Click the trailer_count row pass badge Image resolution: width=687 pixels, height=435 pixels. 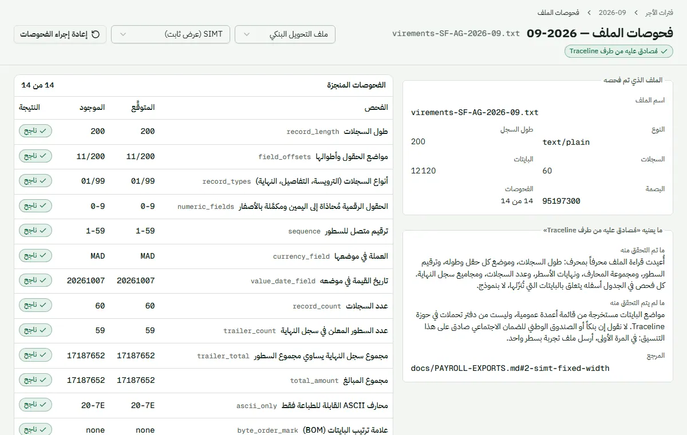tap(35, 330)
